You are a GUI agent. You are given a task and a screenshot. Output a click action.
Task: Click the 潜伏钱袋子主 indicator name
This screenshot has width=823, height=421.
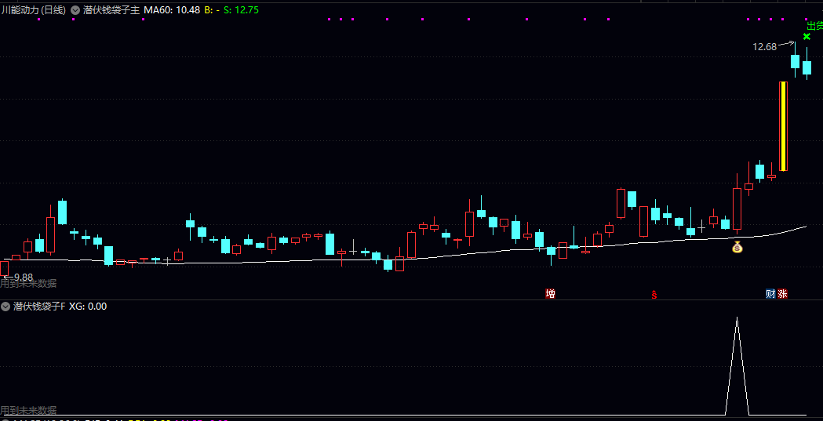111,9
